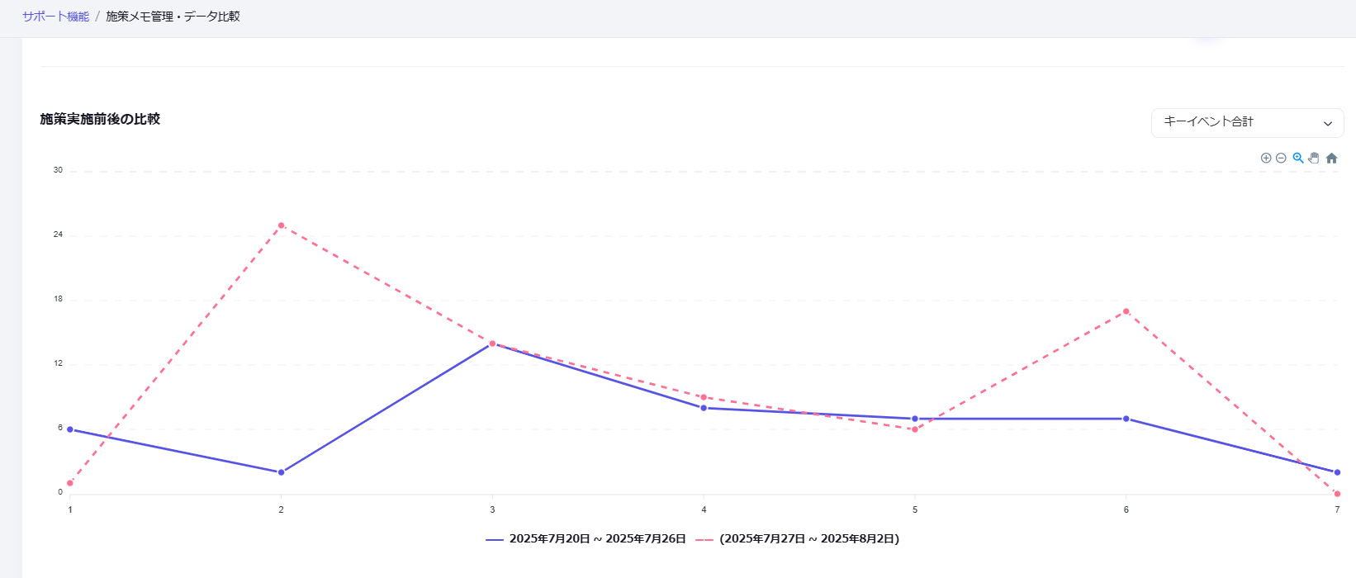Click the blue line point at day 4
The image size is (1356, 578).
[704, 408]
